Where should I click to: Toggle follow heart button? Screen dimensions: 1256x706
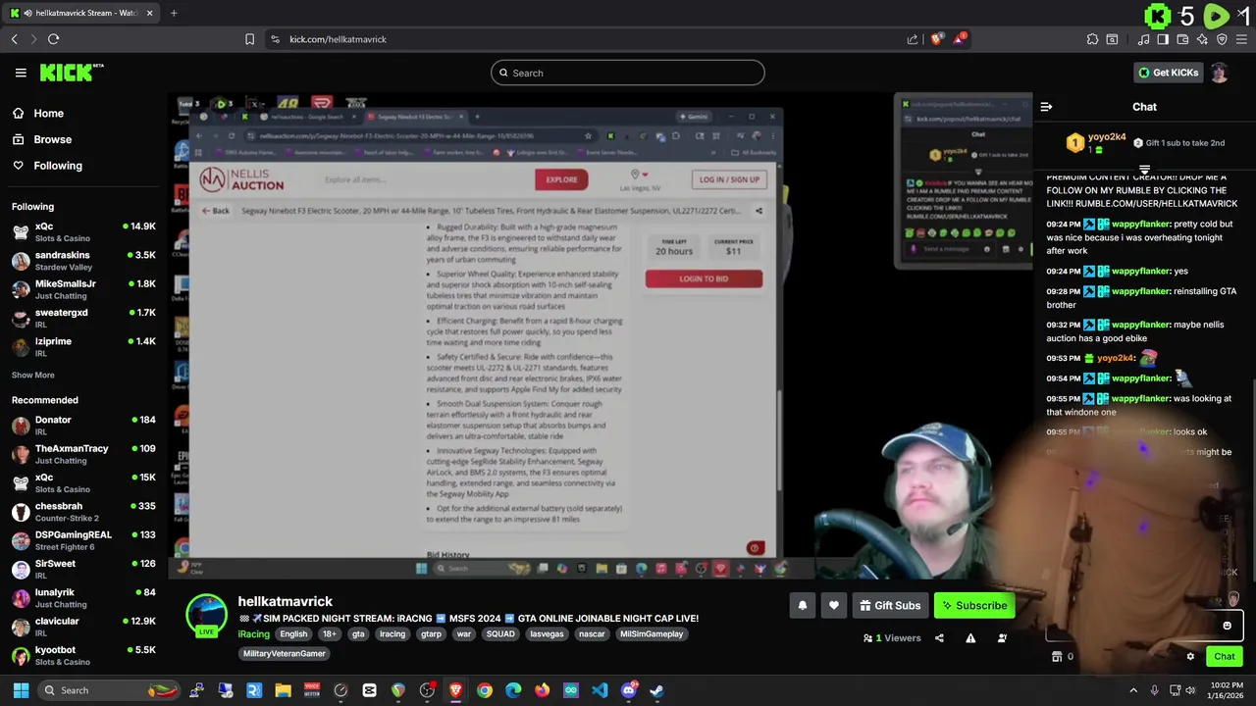833,606
